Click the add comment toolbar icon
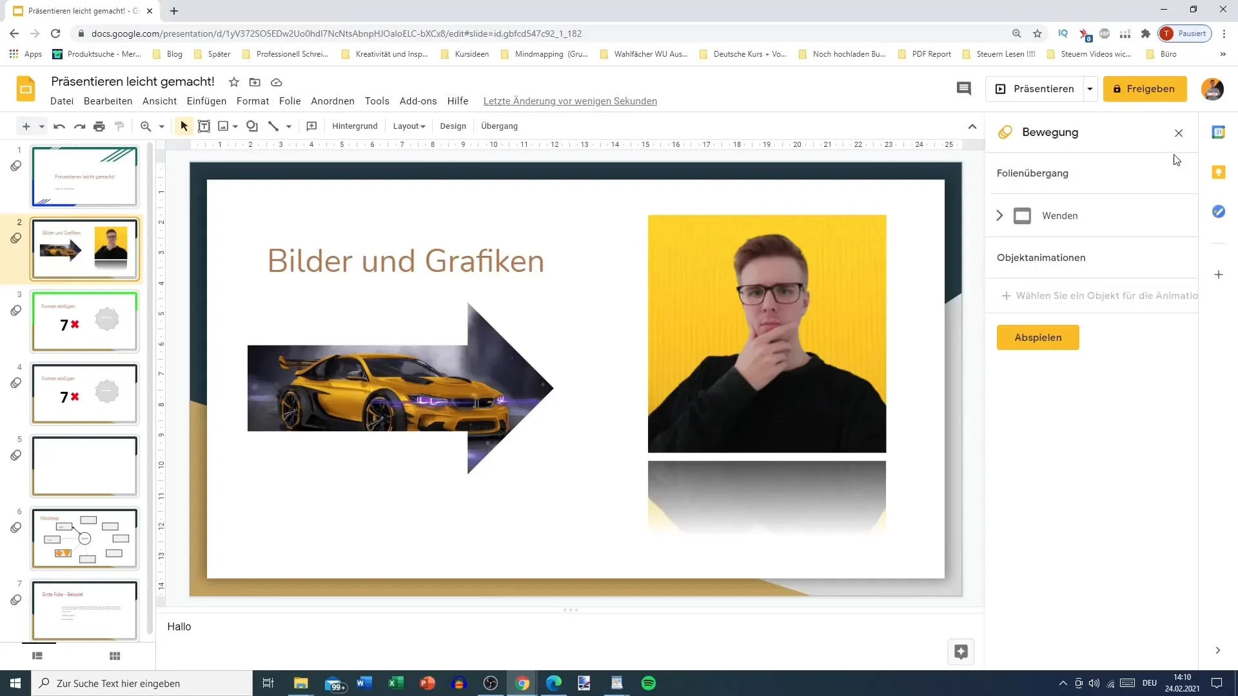The width and height of the screenshot is (1238, 696). coord(311,126)
